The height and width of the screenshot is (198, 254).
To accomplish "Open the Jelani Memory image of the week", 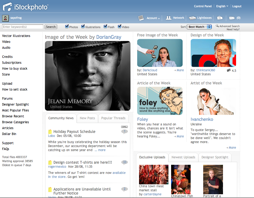I will [x=88, y=76].
